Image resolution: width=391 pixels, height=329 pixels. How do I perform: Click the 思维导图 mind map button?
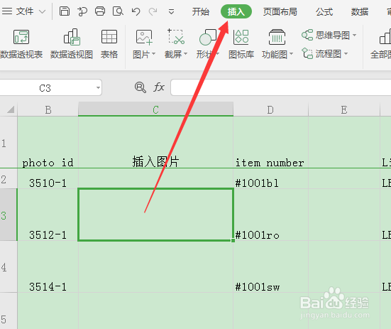326,35
